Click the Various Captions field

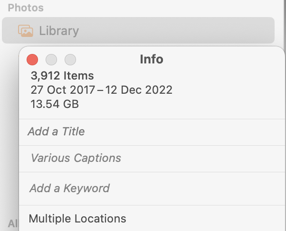pos(76,158)
